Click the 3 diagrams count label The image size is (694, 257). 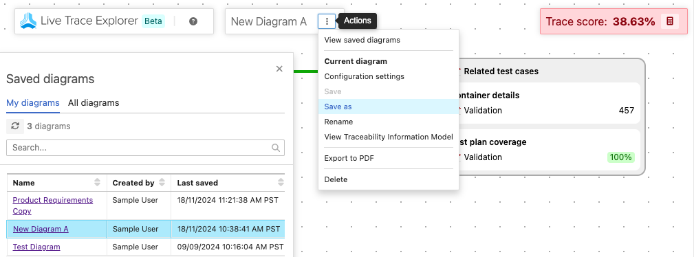49,126
